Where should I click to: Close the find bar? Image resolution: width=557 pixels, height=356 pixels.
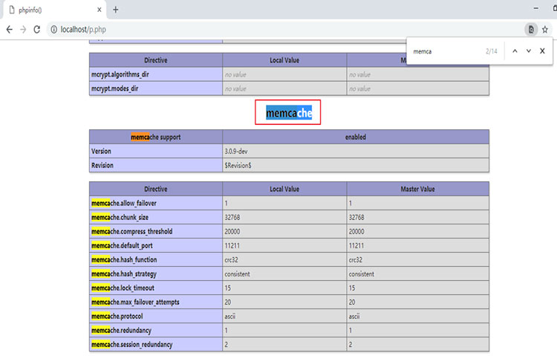[542, 51]
